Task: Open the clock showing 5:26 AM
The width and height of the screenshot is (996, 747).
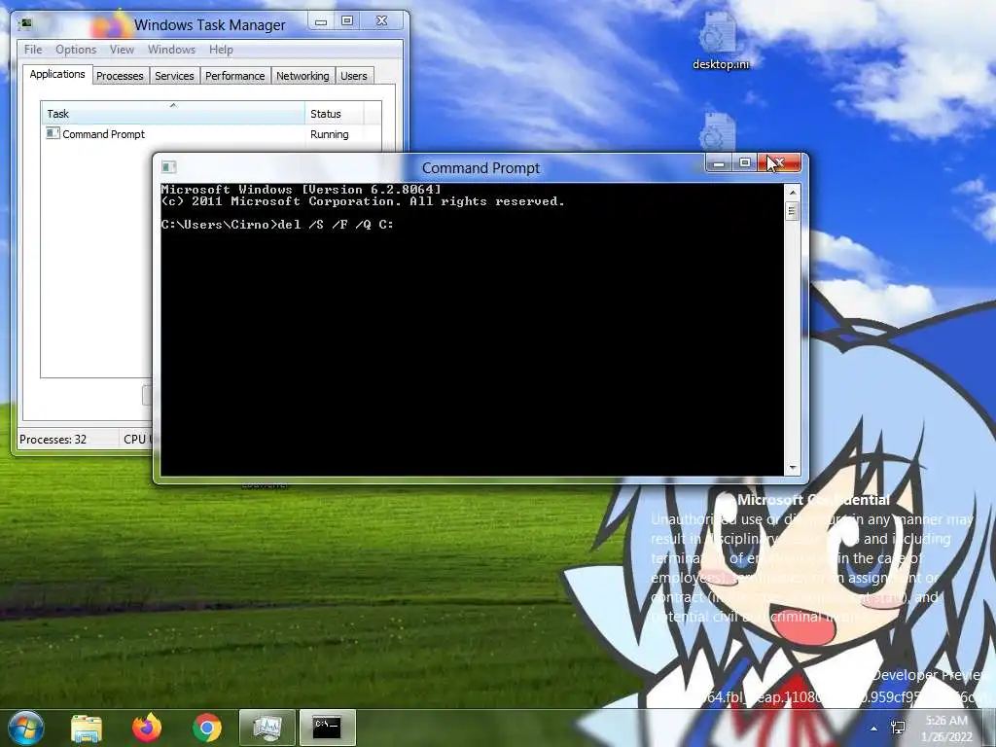Action: (x=946, y=729)
